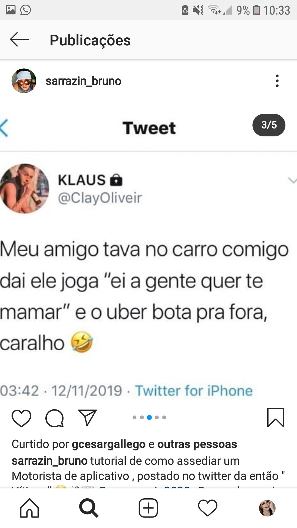Open activity notifications heart in bottom bar
The height and width of the screenshot is (528, 297).
click(208, 508)
